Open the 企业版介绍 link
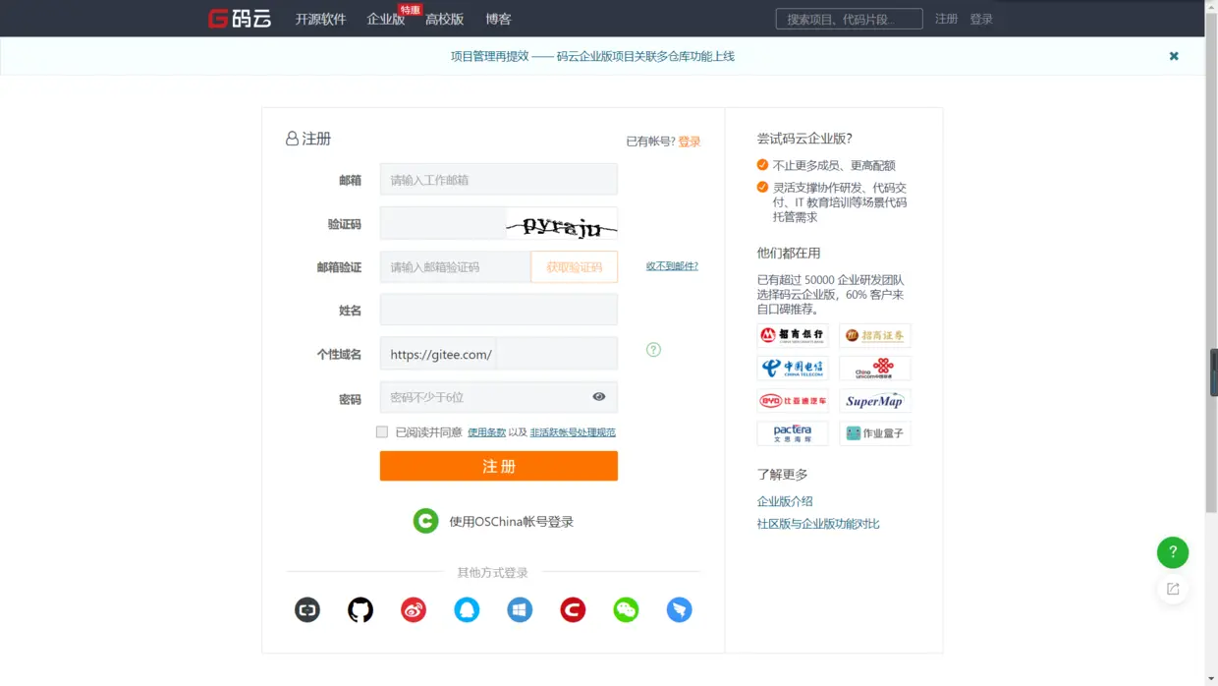The width and height of the screenshot is (1218, 686). pos(785,501)
